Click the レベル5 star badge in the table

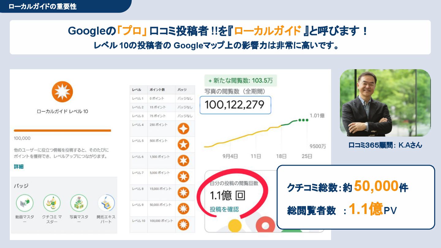(183, 145)
